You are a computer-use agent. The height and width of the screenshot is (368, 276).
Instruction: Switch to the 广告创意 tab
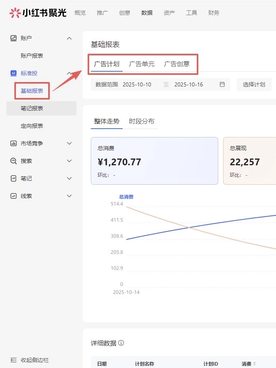tap(177, 64)
